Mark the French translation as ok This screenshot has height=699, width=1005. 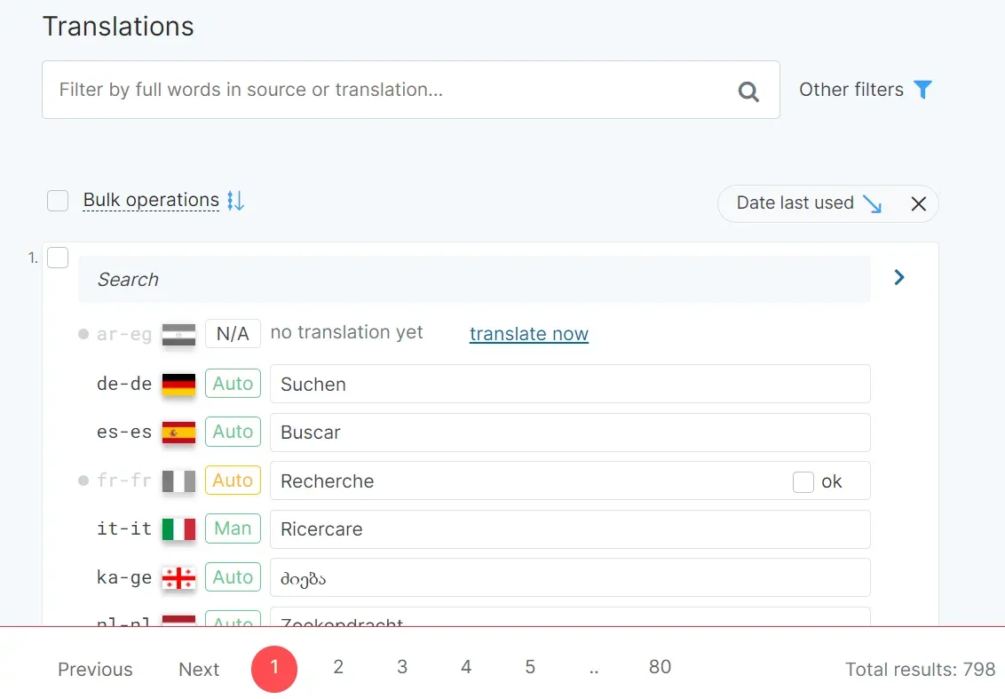803,481
